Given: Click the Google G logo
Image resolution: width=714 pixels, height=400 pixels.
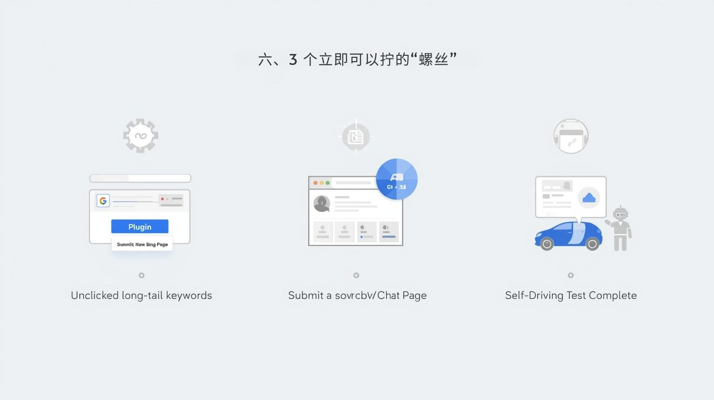Looking at the screenshot, I should coord(103,201).
